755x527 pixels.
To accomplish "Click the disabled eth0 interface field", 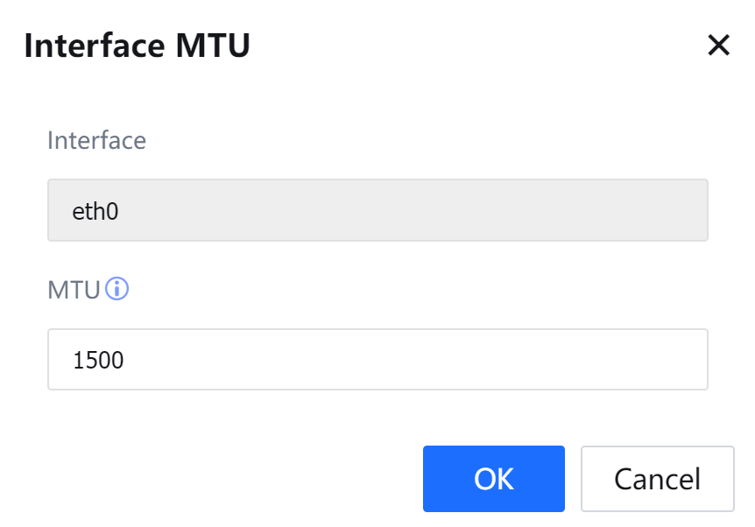I will (x=377, y=210).
